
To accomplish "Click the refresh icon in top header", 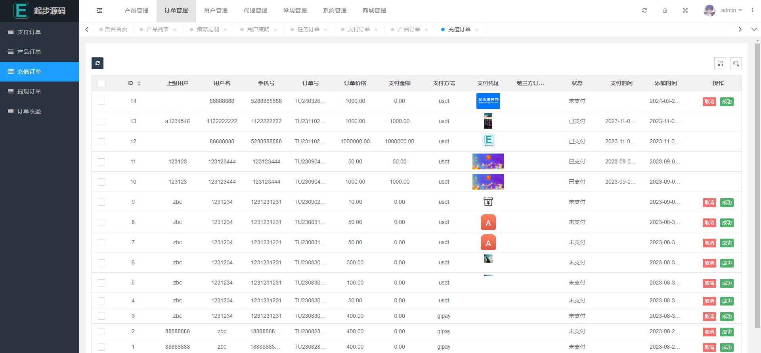I will 644,10.
